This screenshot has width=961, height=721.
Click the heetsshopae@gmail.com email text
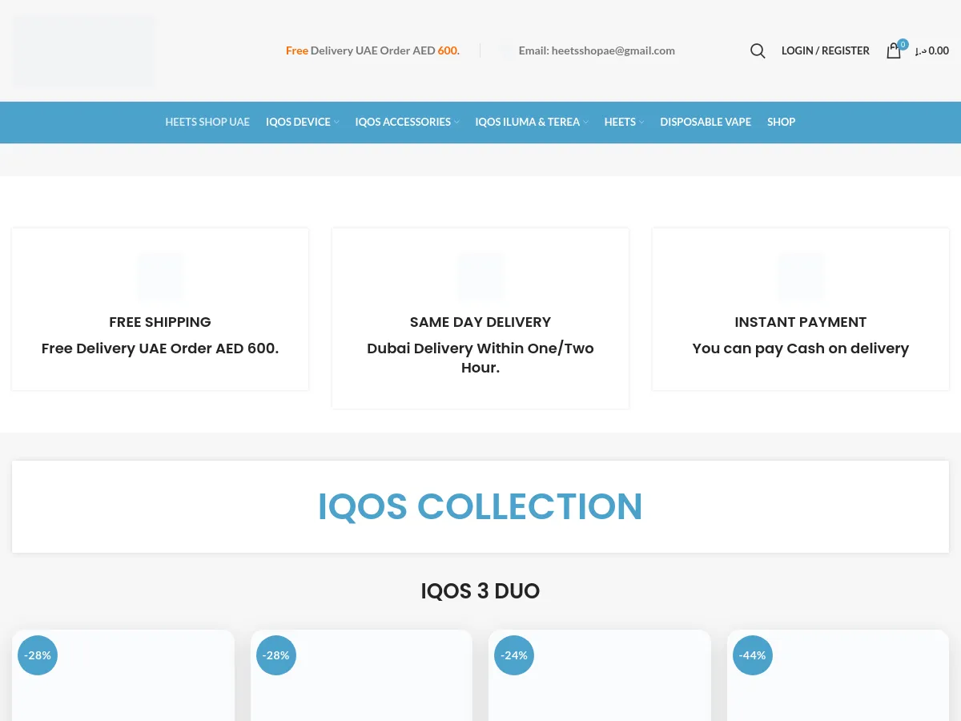coord(613,50)
